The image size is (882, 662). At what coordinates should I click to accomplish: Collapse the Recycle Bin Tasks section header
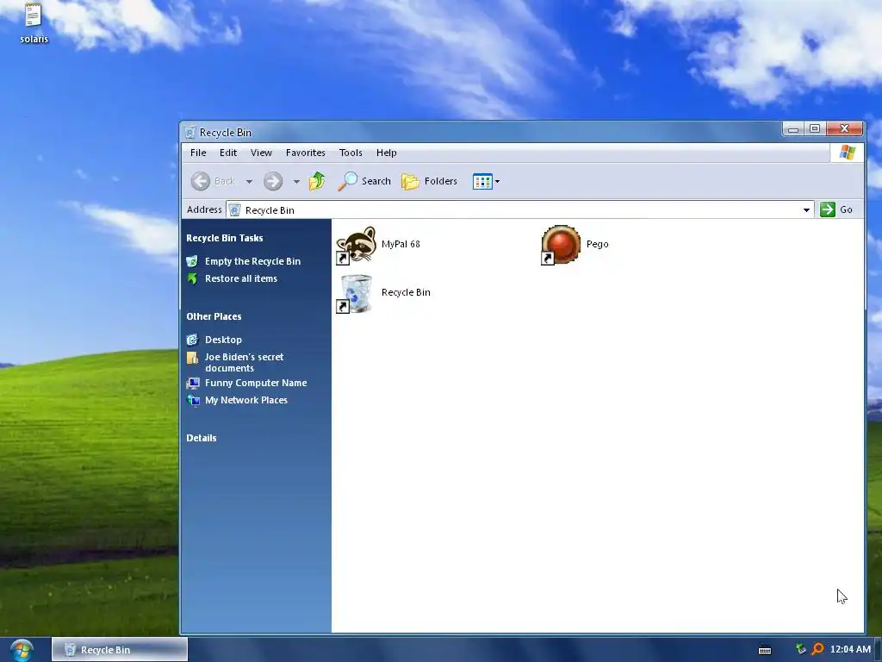[225, 238]
